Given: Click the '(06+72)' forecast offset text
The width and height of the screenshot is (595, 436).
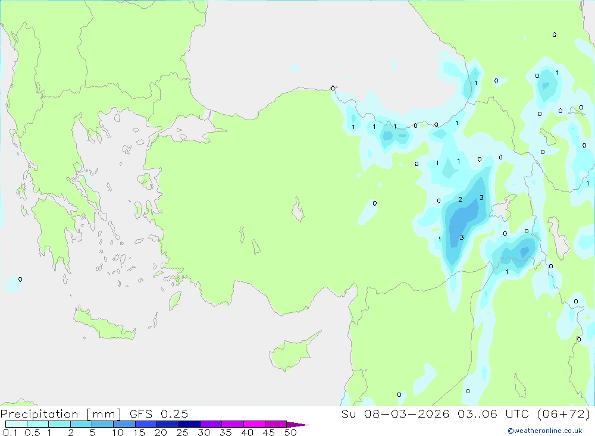Looking at the screenshot, I should tap(564, 414).
